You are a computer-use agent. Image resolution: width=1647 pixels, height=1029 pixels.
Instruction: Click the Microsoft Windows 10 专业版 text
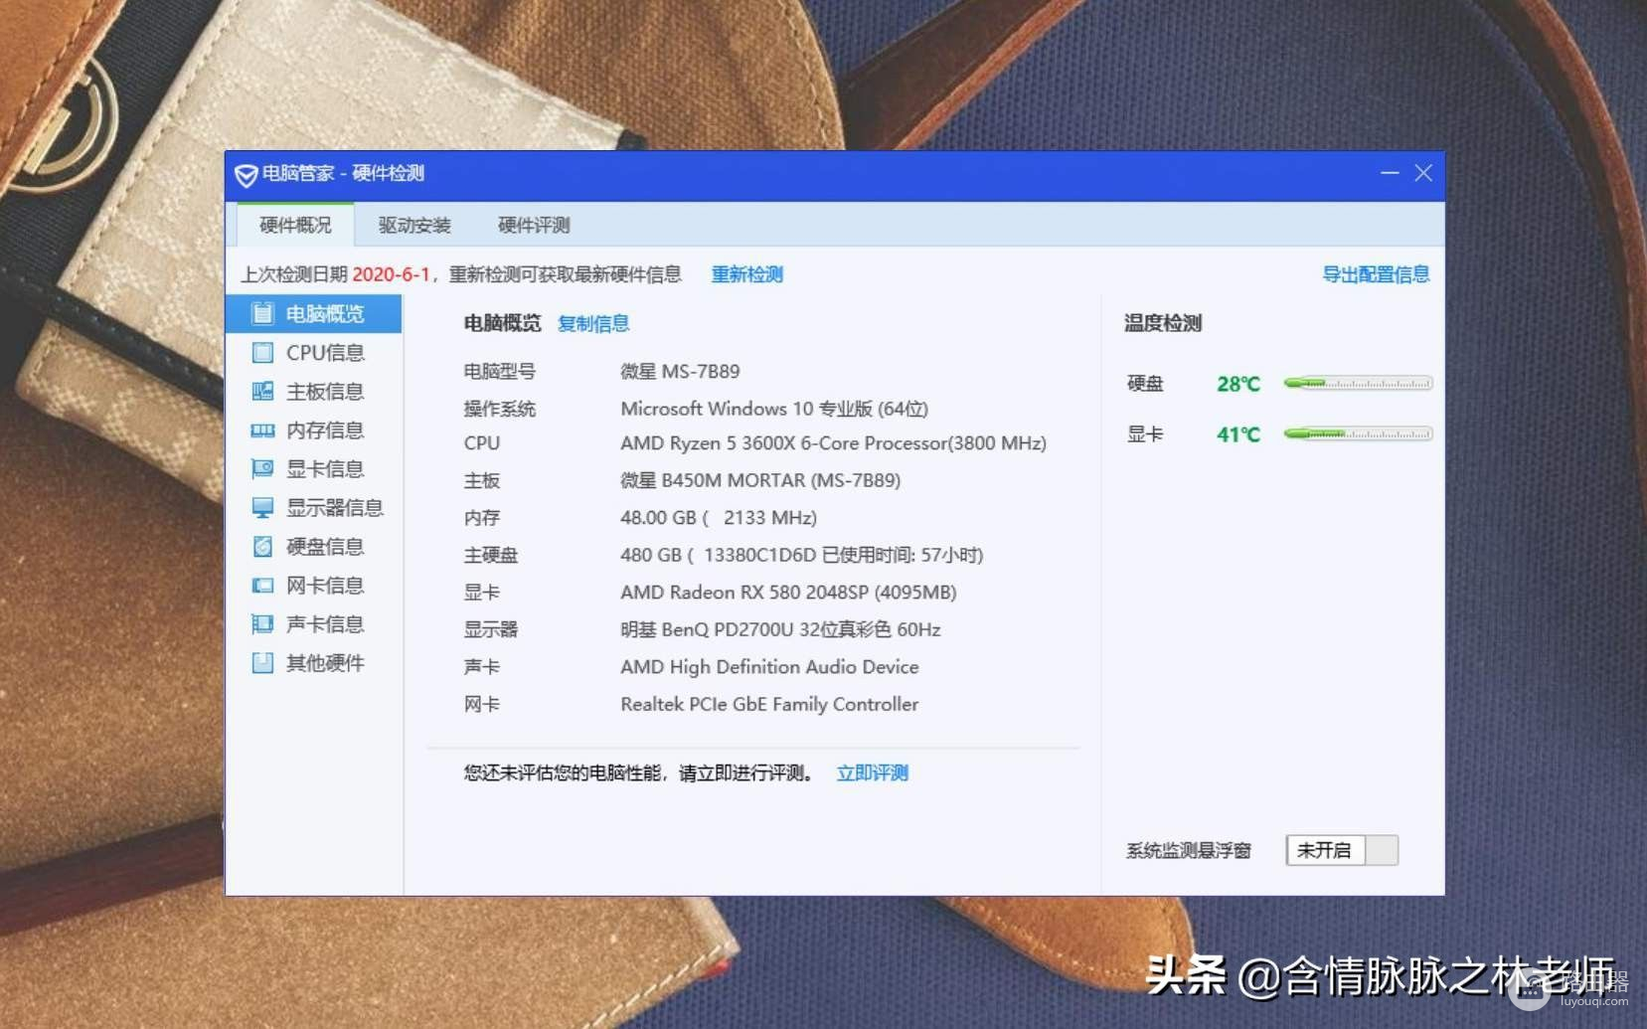(x=774, y=409)
